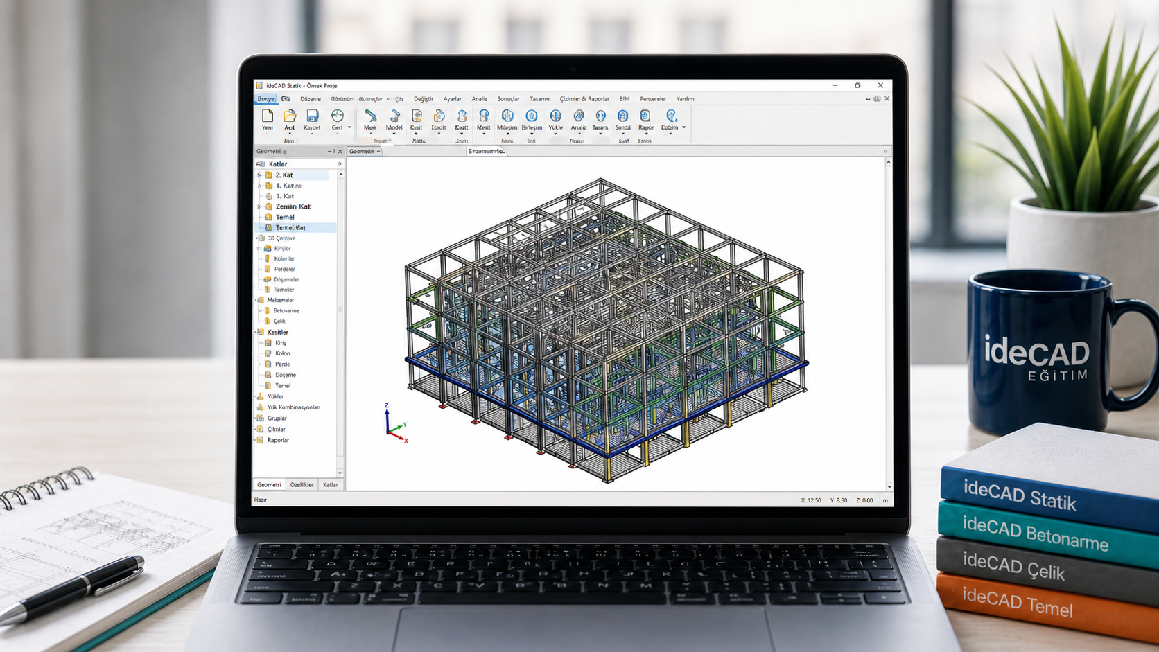Screen dimensions: 1159x652
Task: Open the Geri button dropdown arrow
Action: click(349, 127)
